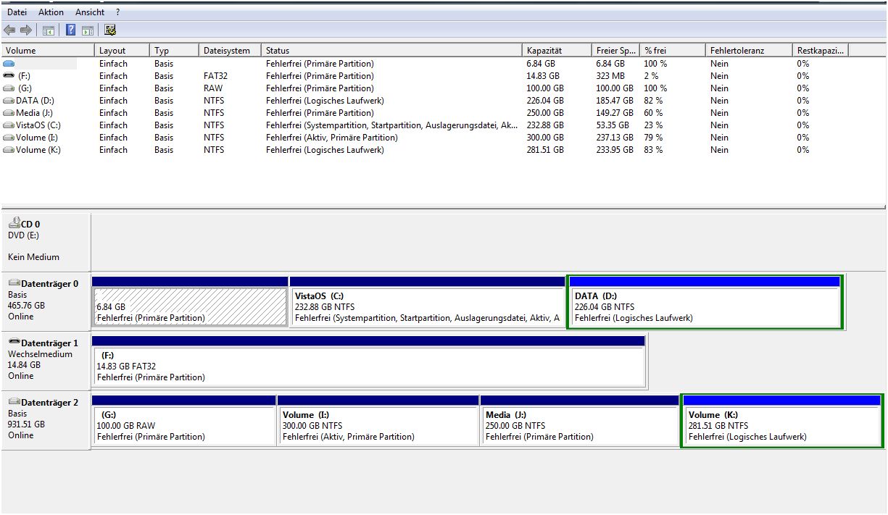Click the CD 0 optical drive icon
The image size is (888, 515).
click(14, 224)
